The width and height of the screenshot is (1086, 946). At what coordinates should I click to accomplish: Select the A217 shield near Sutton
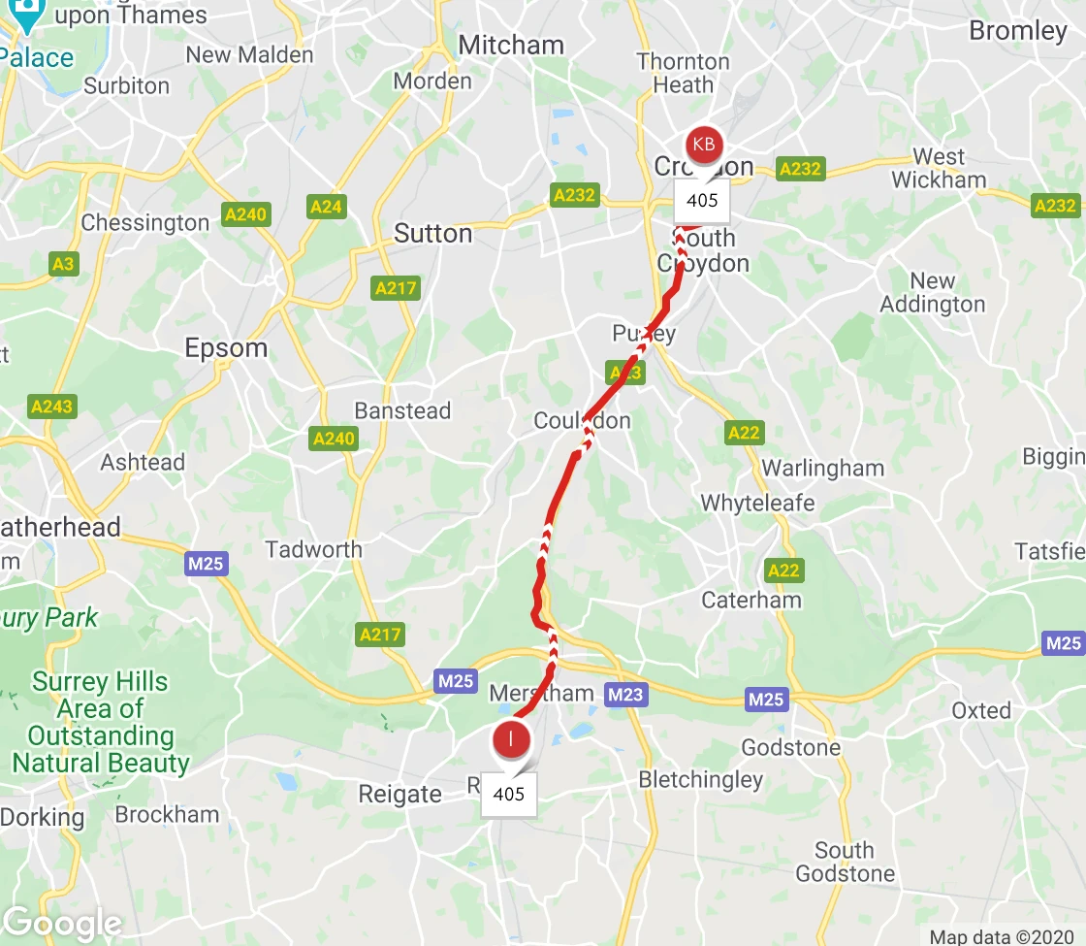point(396,287)
